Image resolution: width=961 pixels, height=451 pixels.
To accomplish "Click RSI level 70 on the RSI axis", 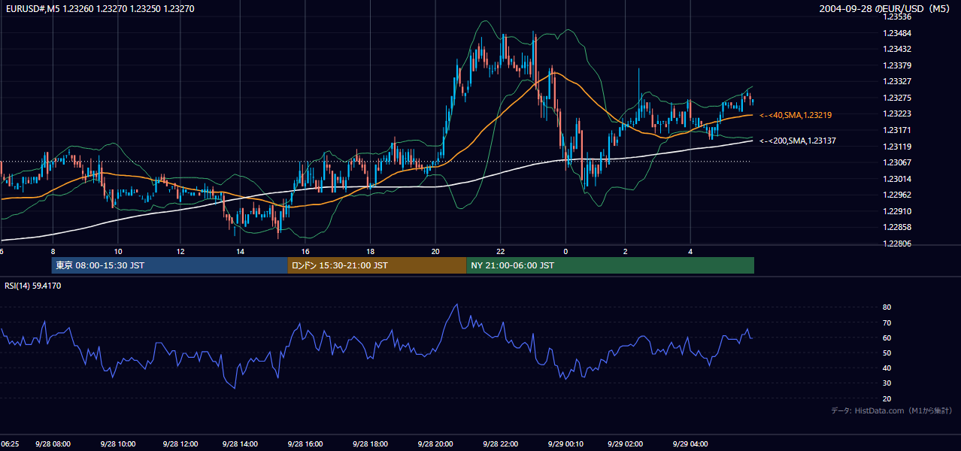I will point(887,322).
